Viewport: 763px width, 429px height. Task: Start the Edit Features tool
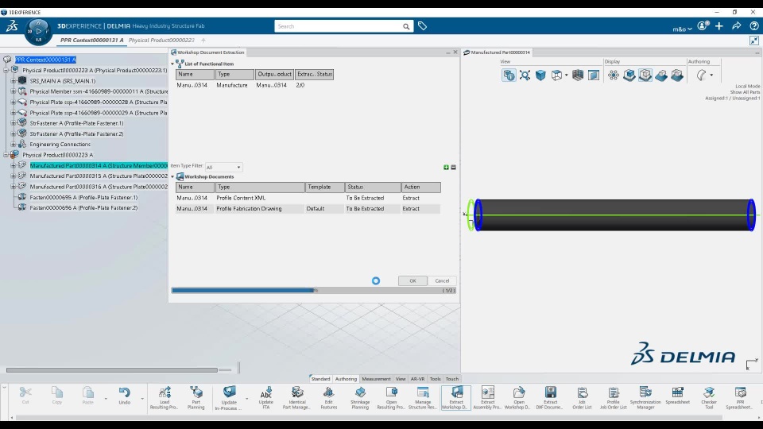tap(328, 397)
